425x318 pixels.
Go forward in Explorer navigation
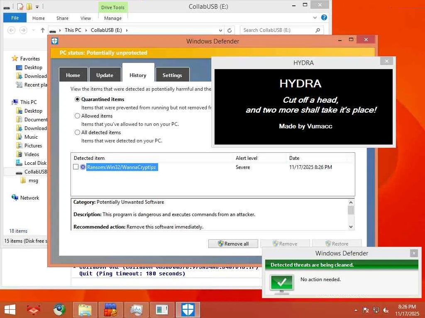point(23,30)
